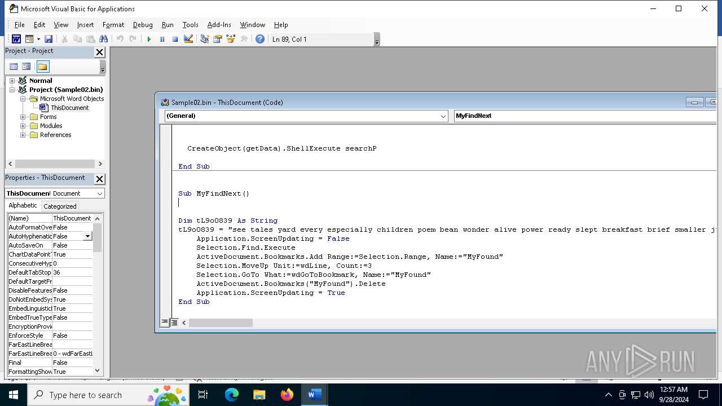Click Procedure View button in code window
This screenshot has width=722, height=406.
165,323
